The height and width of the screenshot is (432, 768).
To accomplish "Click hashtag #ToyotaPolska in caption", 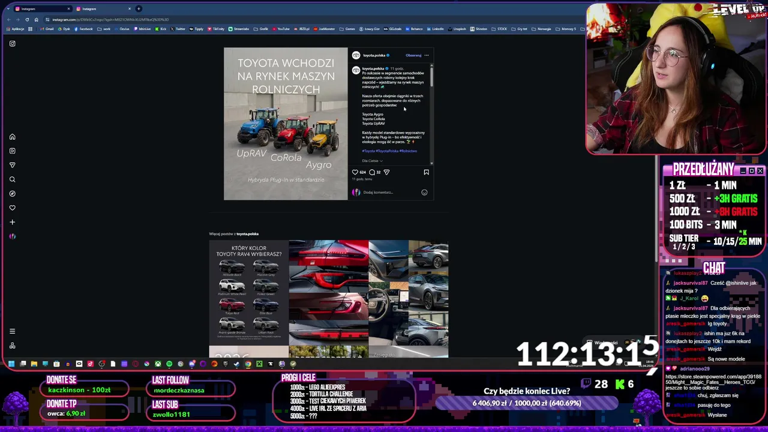I will (x=387, y=151).
